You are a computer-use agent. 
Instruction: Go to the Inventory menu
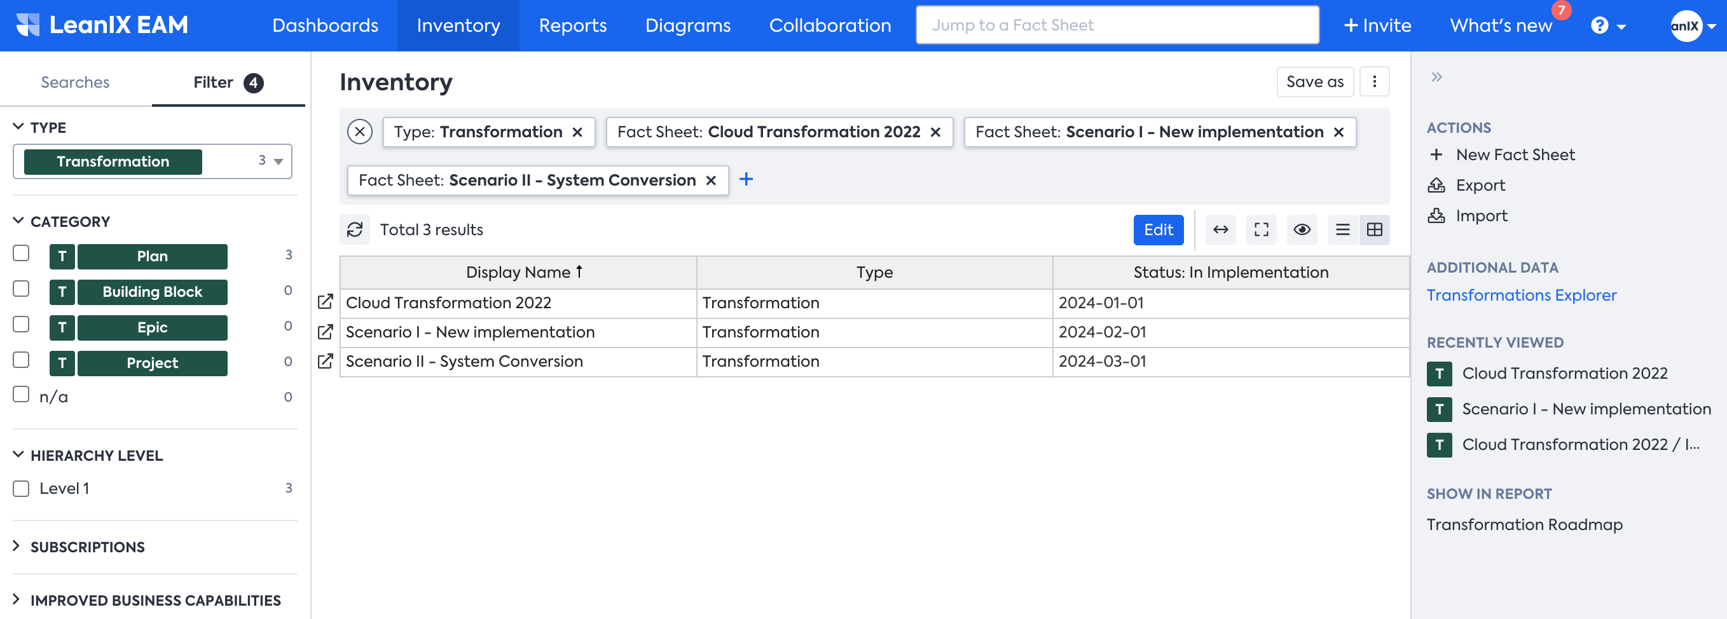(458, 25)
